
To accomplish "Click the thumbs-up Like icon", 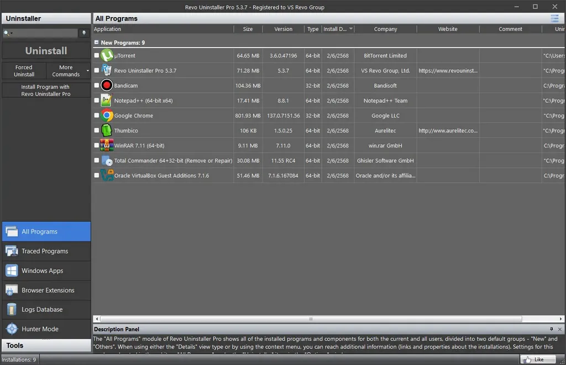I will pos(528,359).
